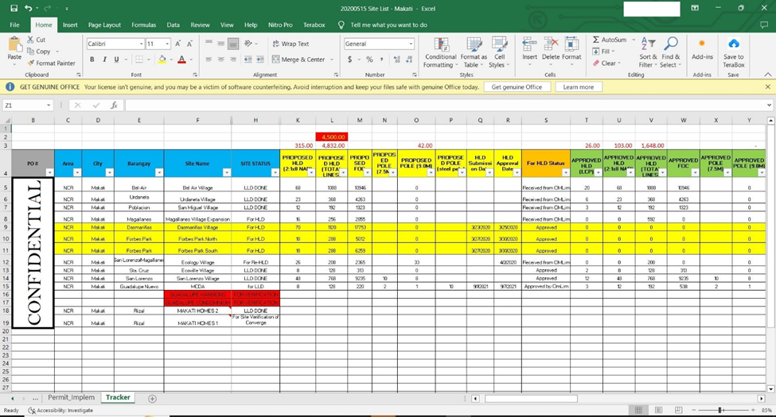
Task: Click the formula bar input field
Action: click(446, 105)
